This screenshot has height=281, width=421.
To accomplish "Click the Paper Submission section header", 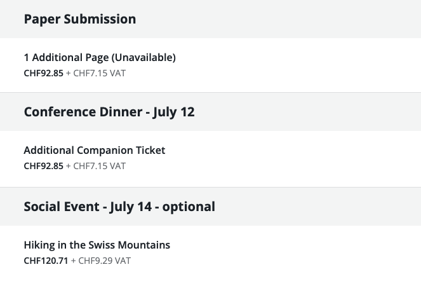I will [80, 19].
